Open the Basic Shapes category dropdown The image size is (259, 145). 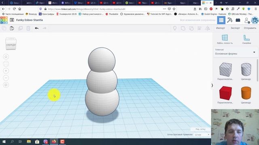click(235, 52)
